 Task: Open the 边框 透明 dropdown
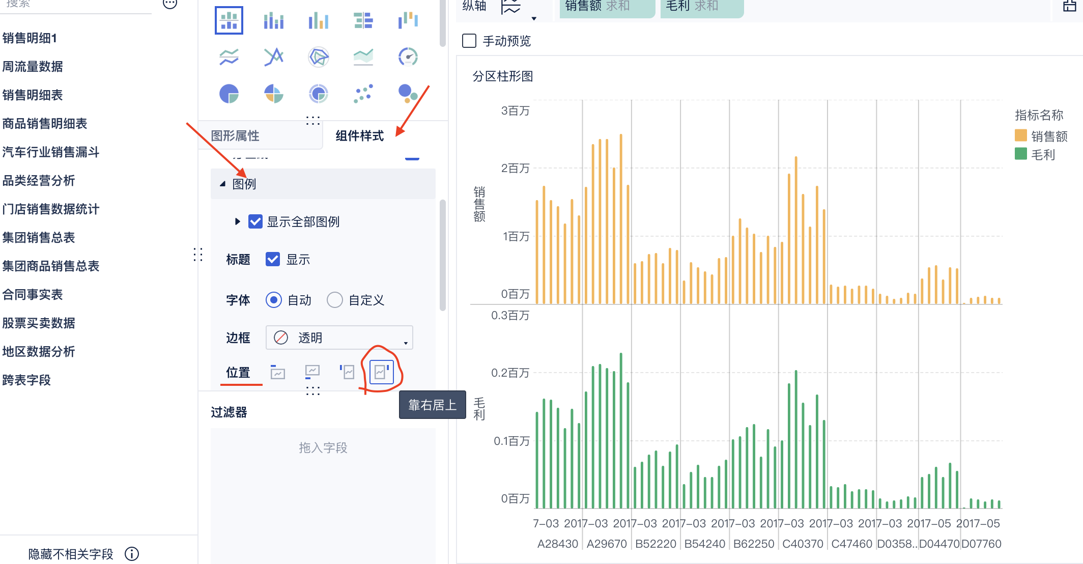[339, 337]
